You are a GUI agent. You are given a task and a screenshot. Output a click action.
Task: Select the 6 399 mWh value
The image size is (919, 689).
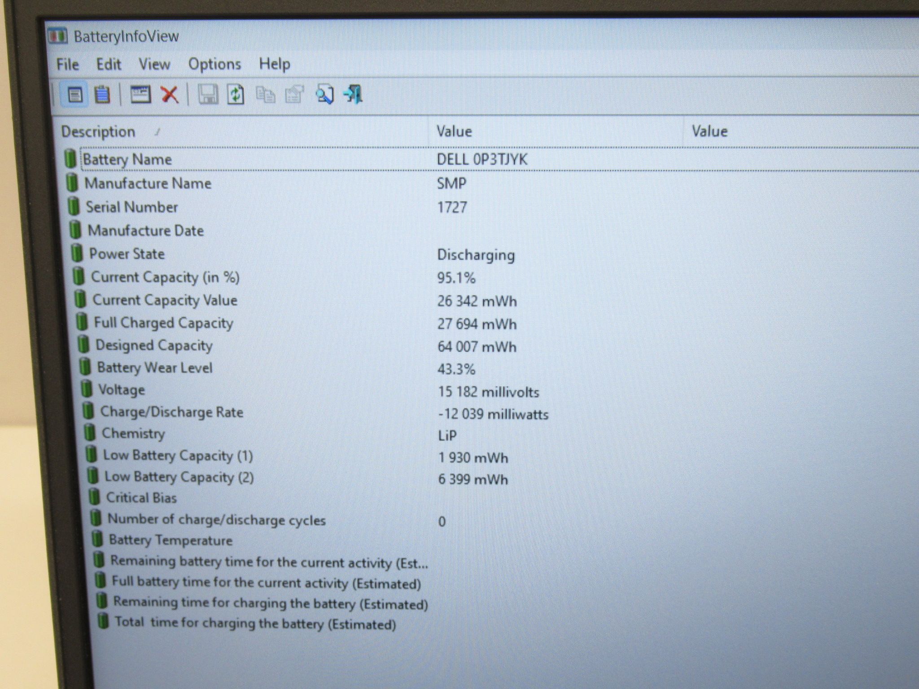473,480
